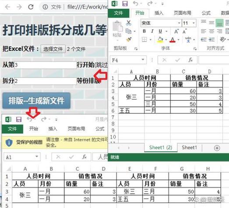The image size is (229, 208).
Task: Toggle Bold formatting
Action: pos(144,31)
